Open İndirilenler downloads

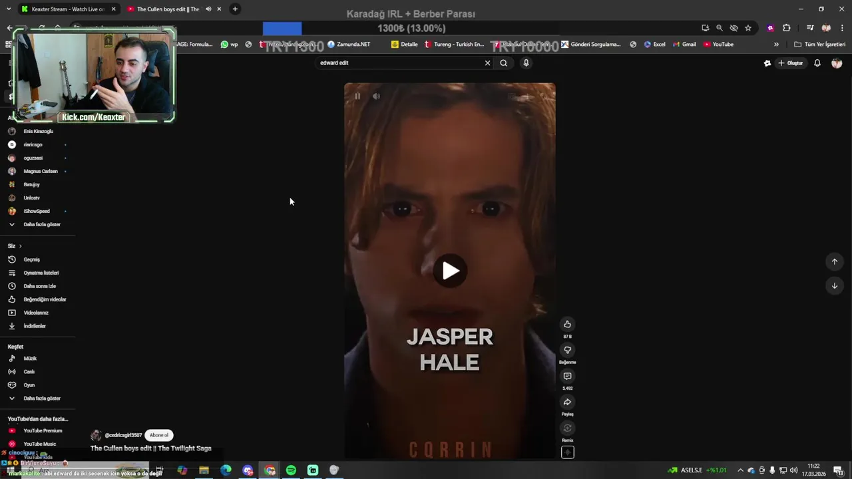point(34,326)
